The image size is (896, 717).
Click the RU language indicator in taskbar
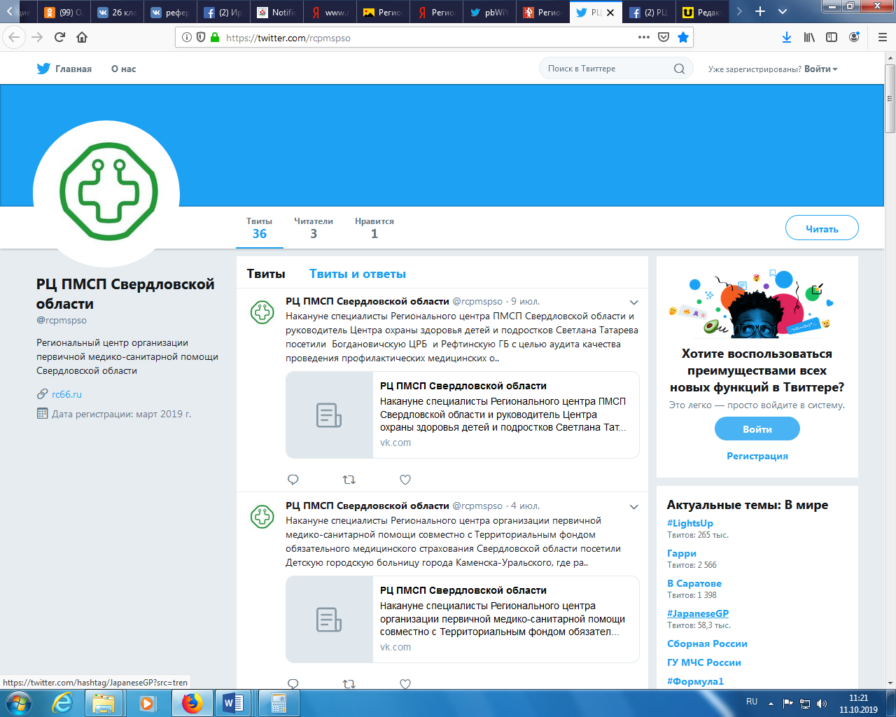(752, 702)
